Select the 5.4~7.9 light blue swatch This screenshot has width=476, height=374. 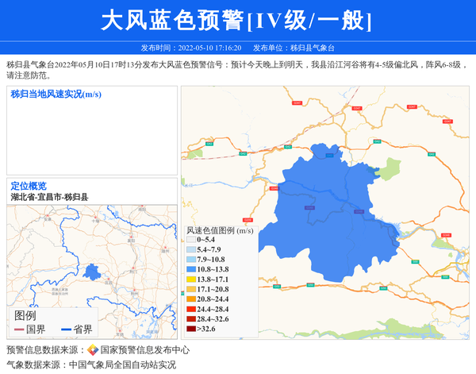191,249
